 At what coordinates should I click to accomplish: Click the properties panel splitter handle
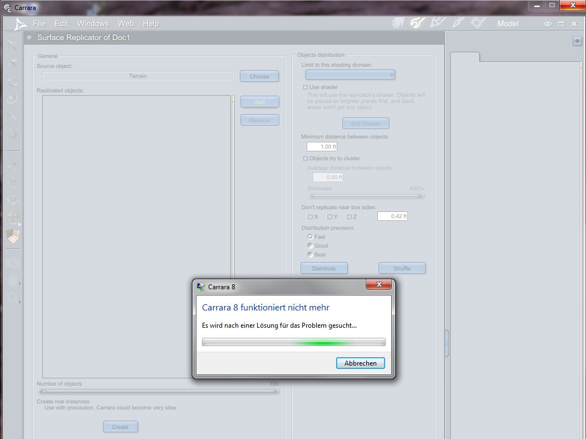pos(447,343)
